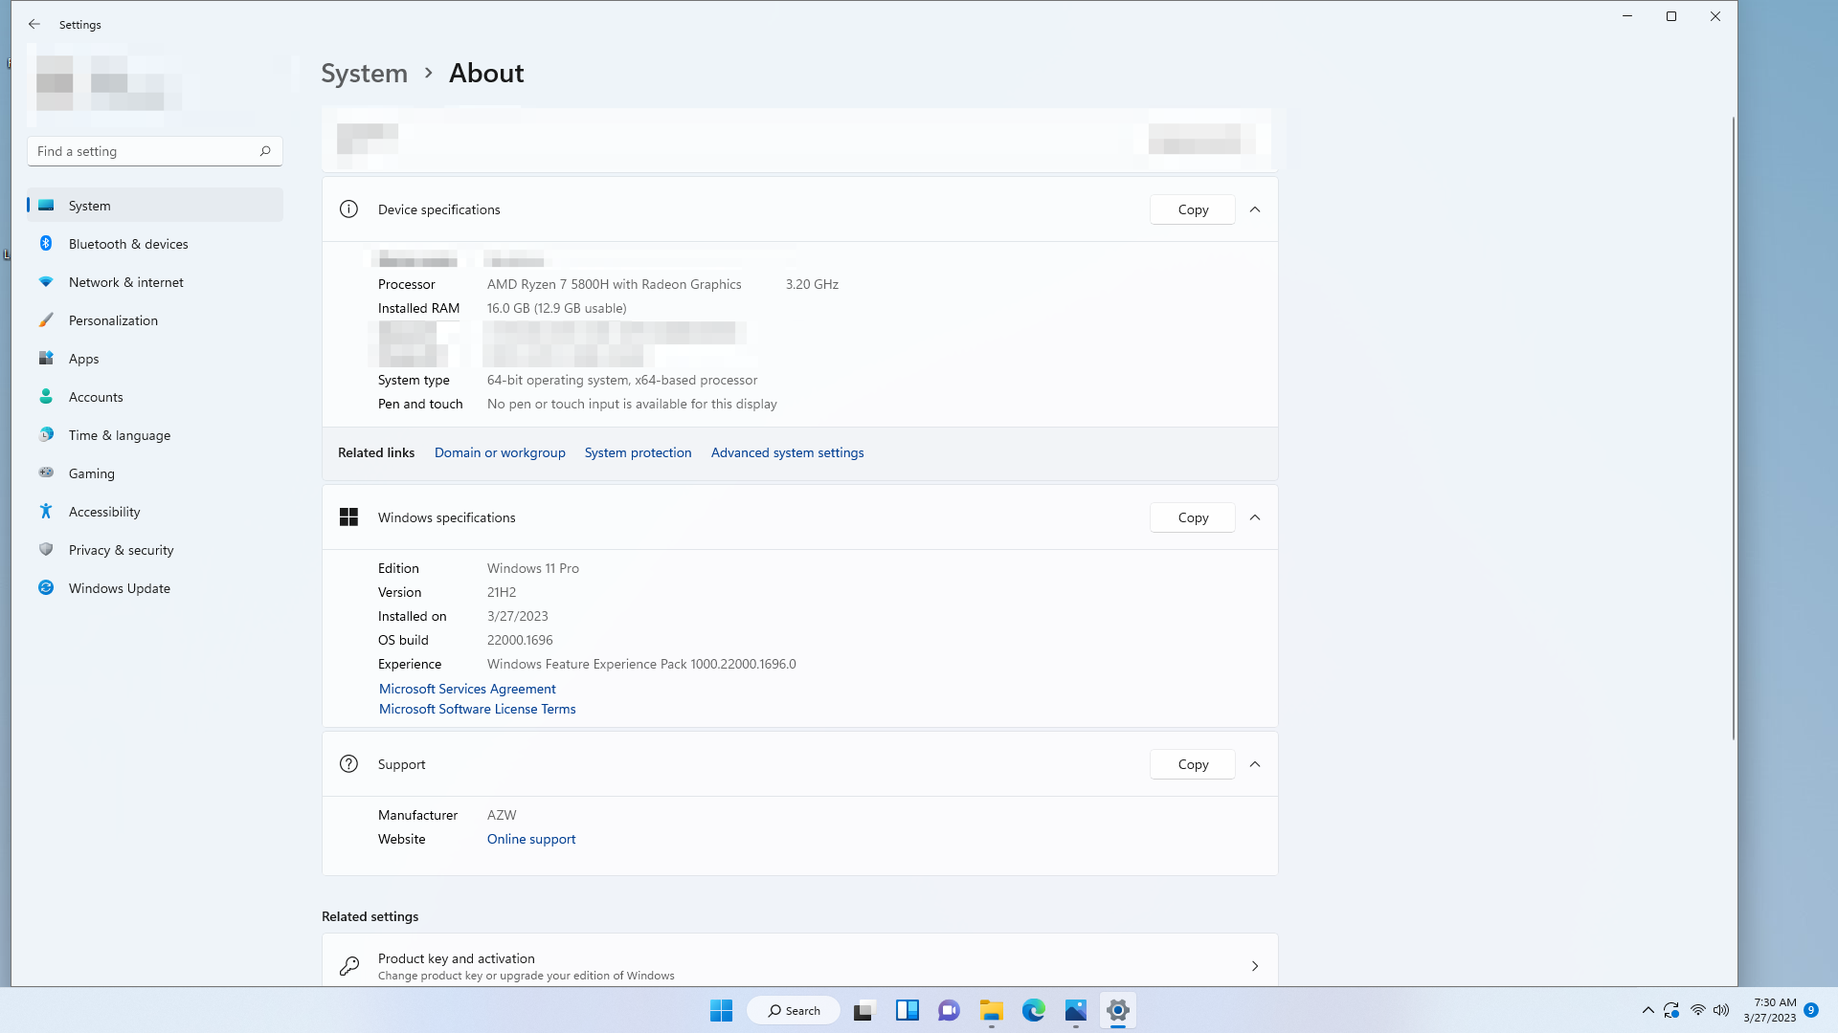Viewport: 1838px width, 1033px height.
Task: Copy the Windows specifications
Action: (1193, 517)
